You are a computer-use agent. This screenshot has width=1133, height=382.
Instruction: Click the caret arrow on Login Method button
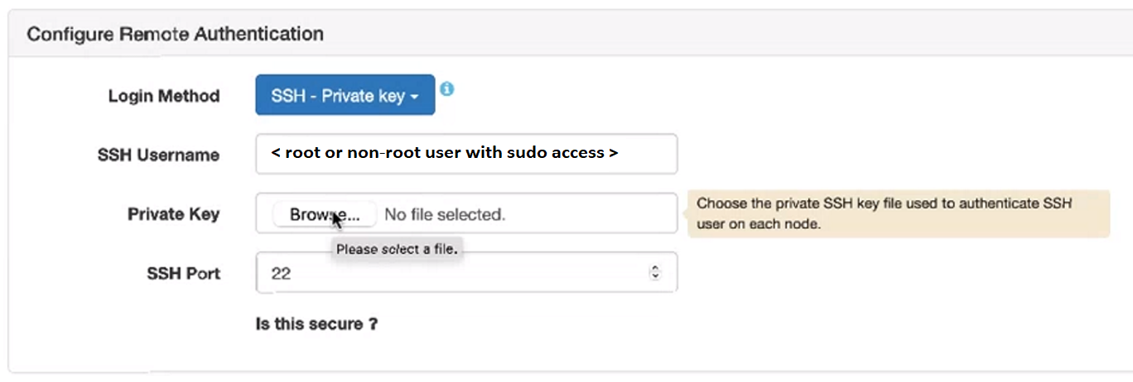tap(415, 98)
